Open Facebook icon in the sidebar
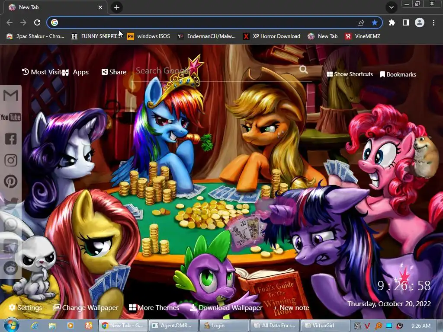 pos(11,139)
